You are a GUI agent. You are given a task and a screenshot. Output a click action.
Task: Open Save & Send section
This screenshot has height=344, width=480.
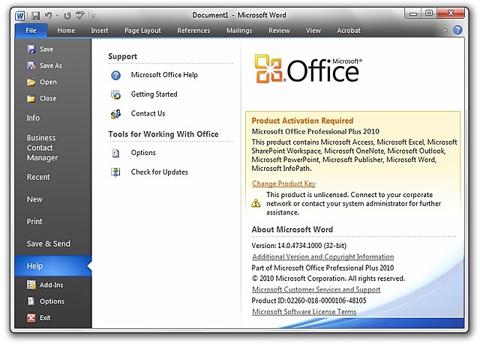tap(48, 244)
